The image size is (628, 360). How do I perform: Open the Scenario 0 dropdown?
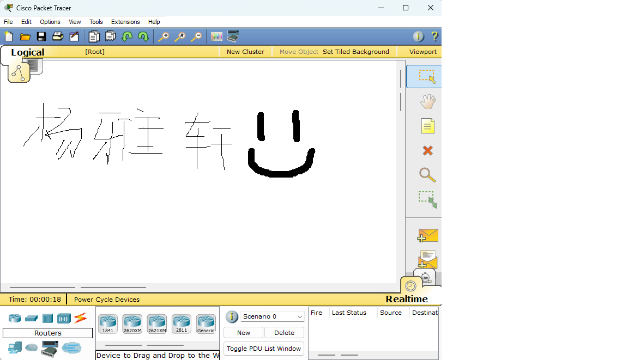pos(273,316)
